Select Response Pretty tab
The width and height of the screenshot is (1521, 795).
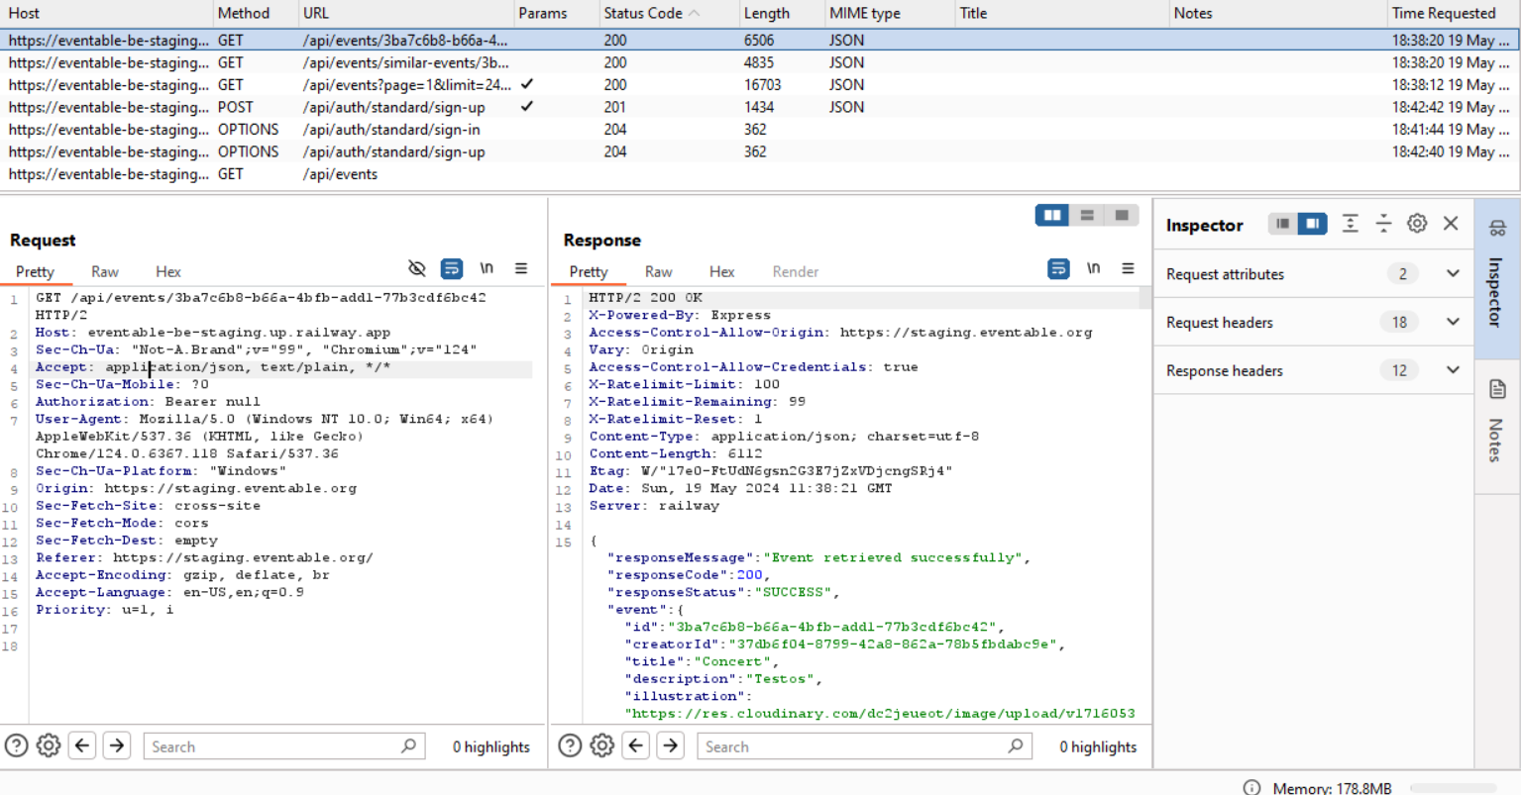coord(589,271)
